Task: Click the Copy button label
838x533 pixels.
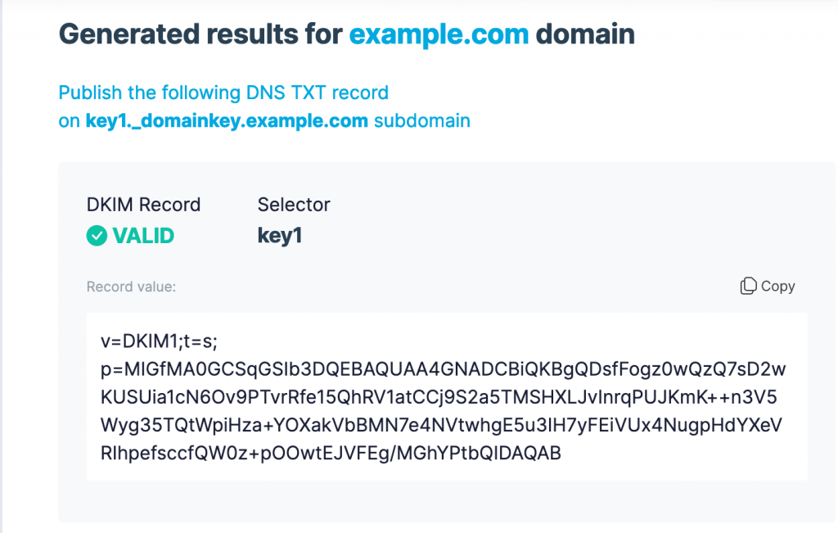Action: pos(777,287)
